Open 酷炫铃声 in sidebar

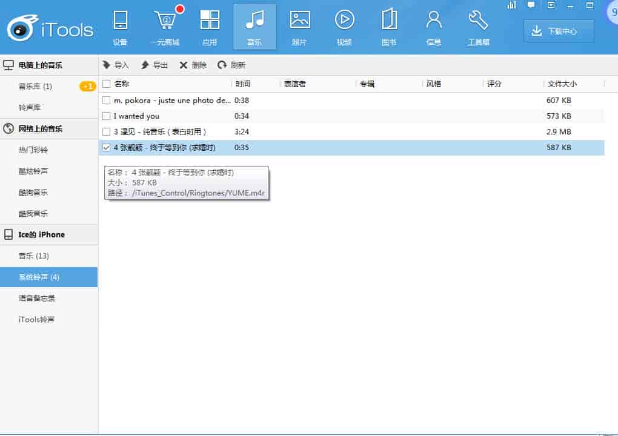coord(33,171)
